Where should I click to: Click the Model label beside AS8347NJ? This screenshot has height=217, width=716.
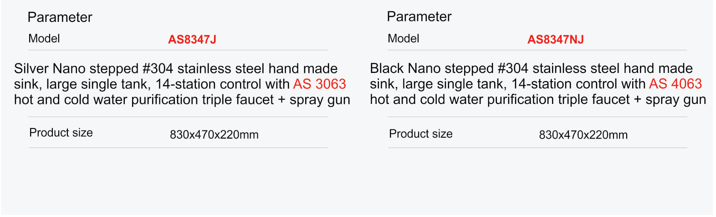[x=403, y=39]
